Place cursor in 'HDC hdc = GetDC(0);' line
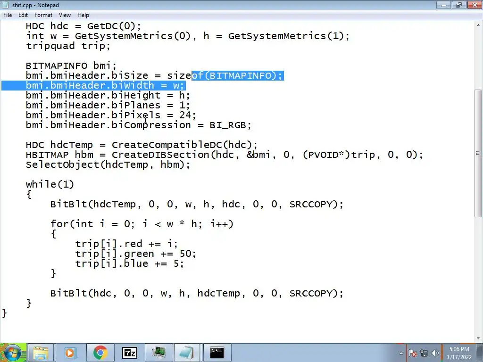 [83, 26]
